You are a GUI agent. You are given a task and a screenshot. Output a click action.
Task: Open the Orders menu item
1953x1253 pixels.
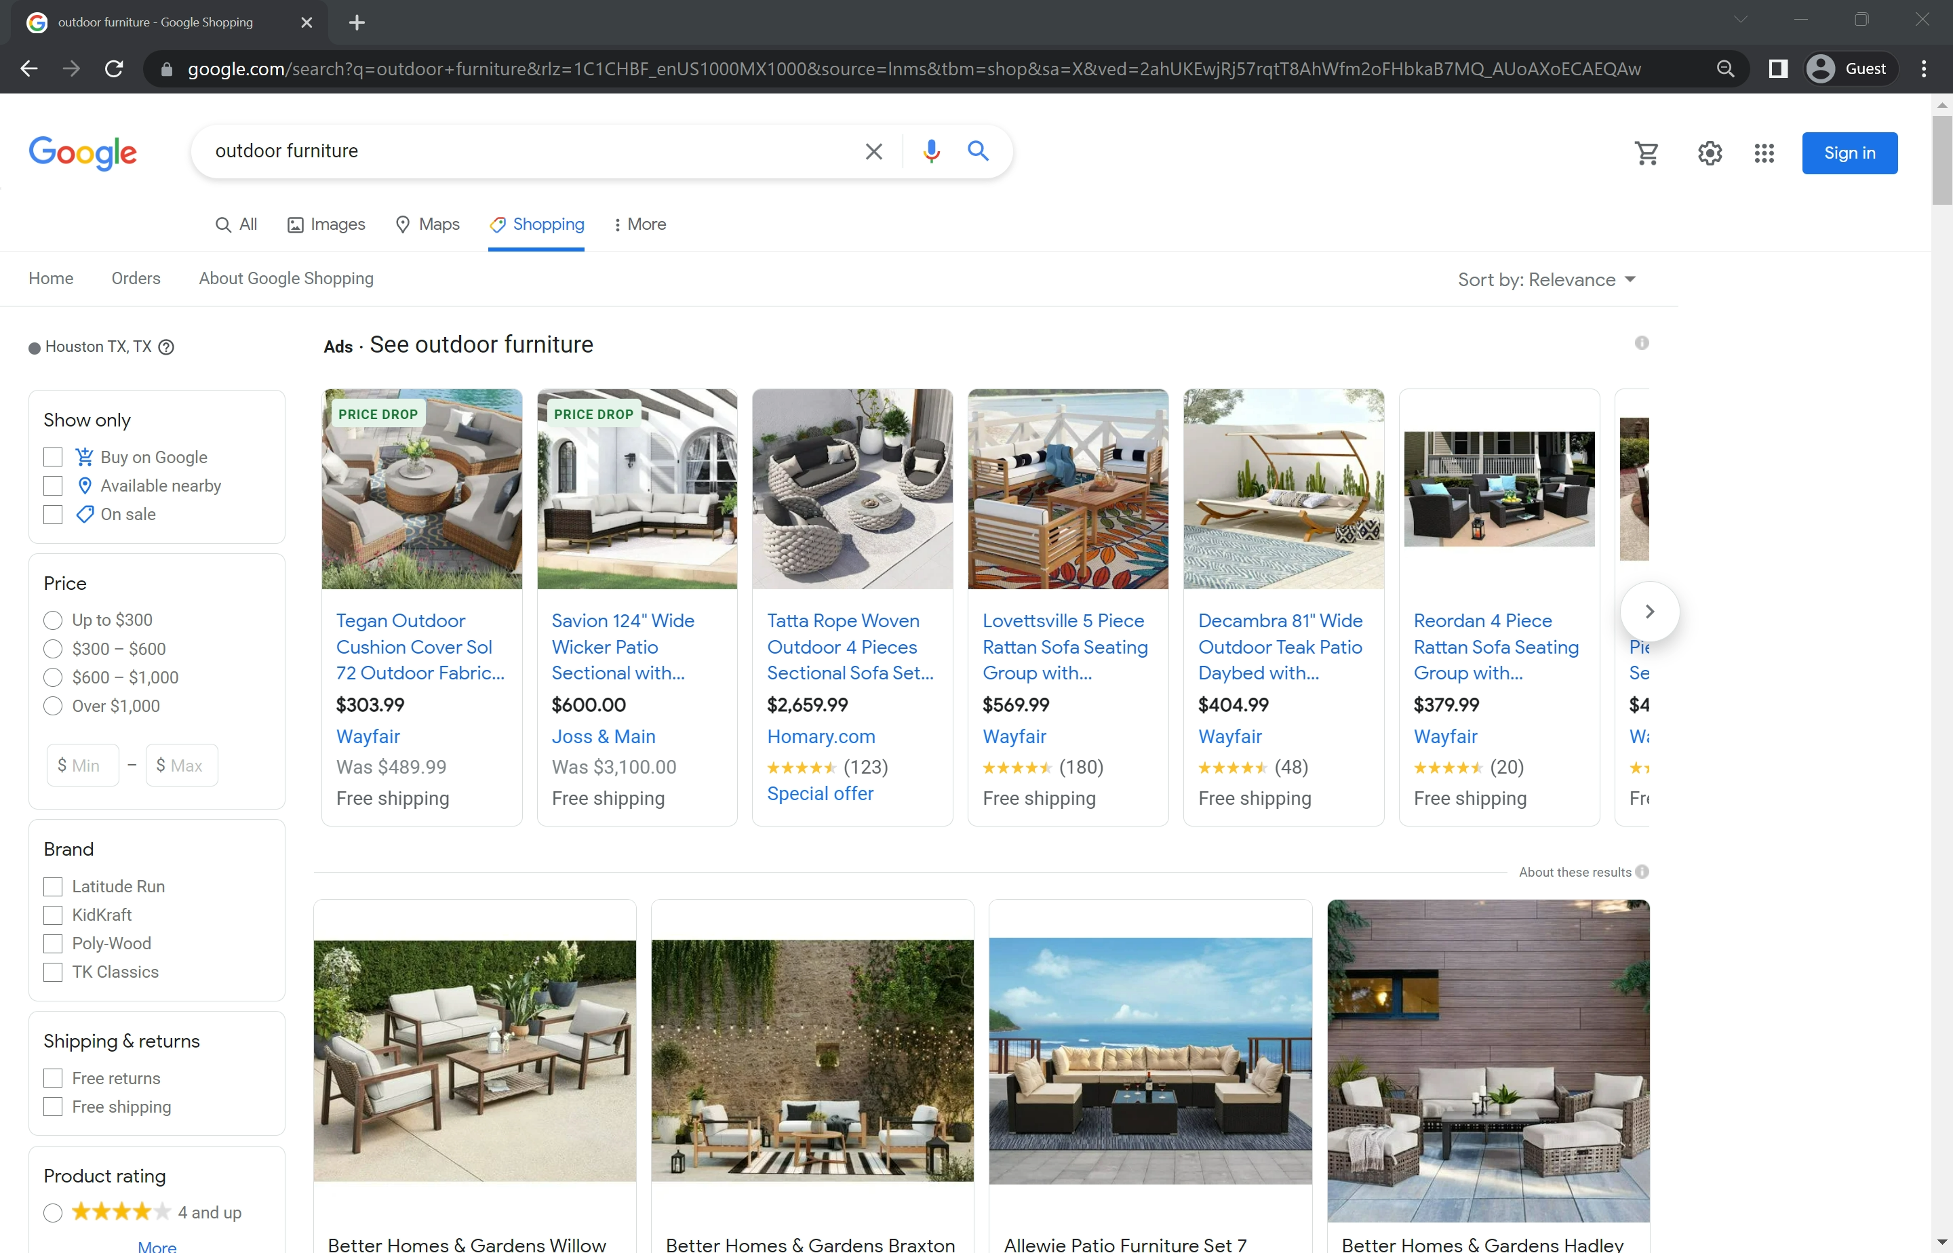[136, 278]
